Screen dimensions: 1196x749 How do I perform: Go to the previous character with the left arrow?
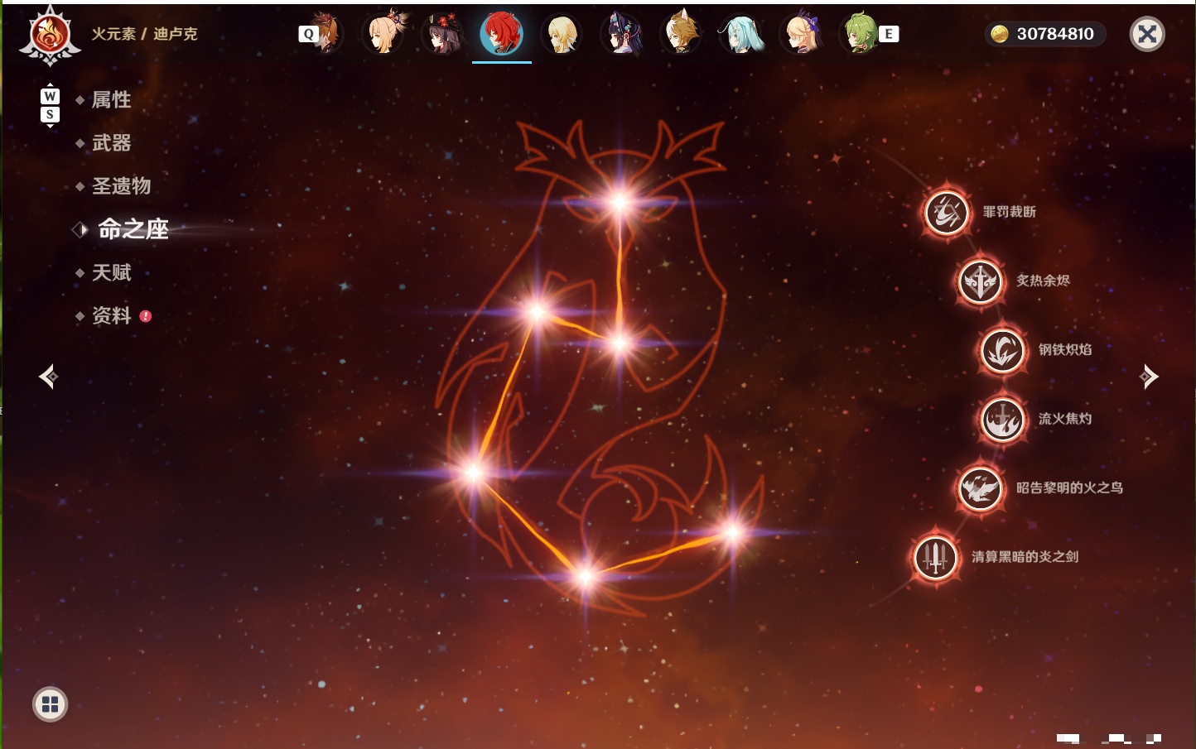[48, 377]
